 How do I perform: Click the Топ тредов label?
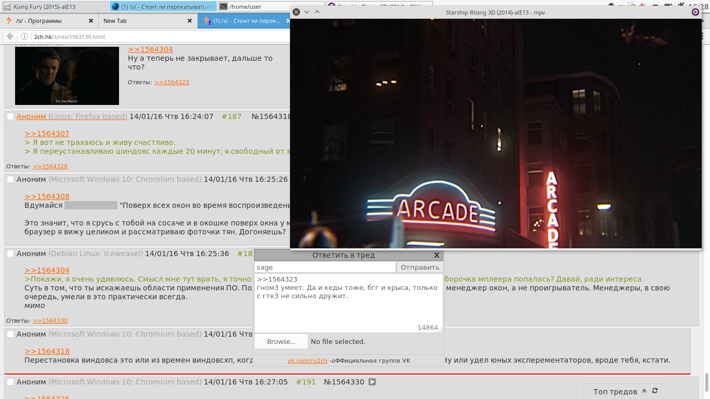(x=615, y=392)
